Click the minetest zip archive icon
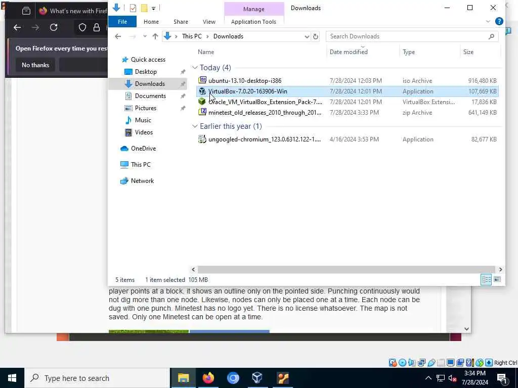 202,112
